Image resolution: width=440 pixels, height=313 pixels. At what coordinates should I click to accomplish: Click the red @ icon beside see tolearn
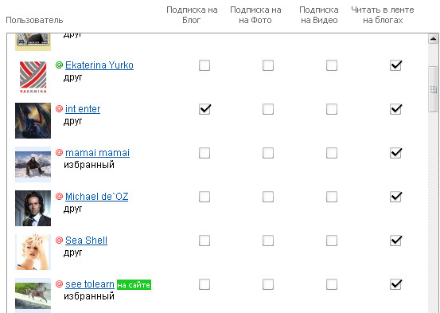coord(59,284)
